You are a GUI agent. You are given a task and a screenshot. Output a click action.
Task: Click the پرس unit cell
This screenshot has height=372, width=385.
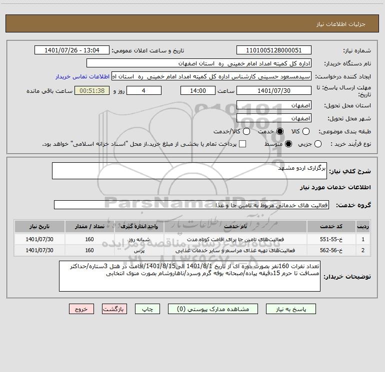(x=139, y=250)
